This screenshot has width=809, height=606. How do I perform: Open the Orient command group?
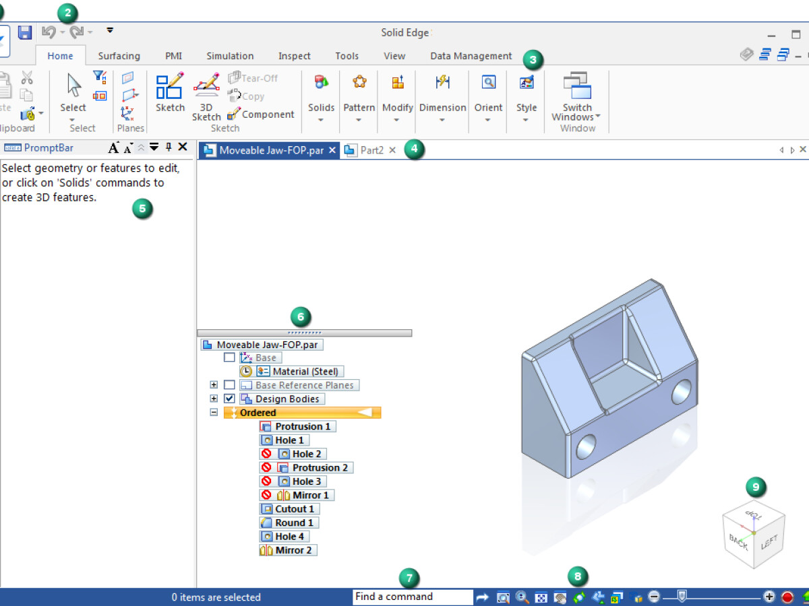coord(488,97)
